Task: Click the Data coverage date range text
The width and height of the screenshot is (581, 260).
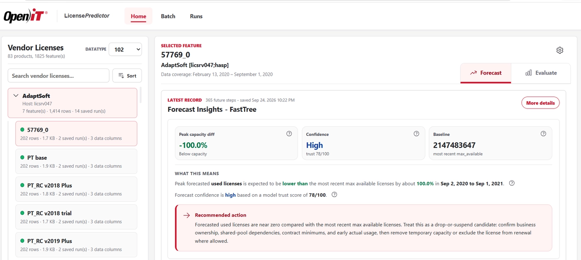Action: coord(217,75)
